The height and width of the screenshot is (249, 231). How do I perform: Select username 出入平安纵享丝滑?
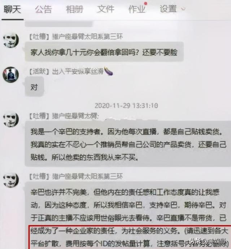(78, 71)
